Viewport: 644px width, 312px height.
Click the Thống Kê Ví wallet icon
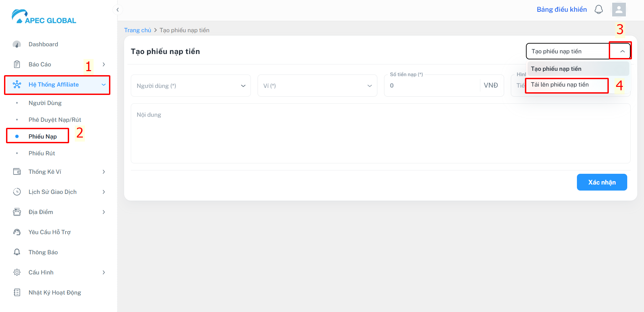tap(17, 172)
